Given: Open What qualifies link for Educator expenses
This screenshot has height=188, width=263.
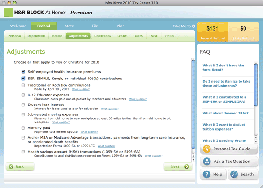Looking at the screenshot, I should coord(138,99).
